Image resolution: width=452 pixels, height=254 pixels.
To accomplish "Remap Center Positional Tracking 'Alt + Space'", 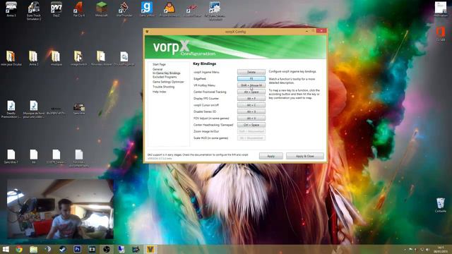I will 251,92.
